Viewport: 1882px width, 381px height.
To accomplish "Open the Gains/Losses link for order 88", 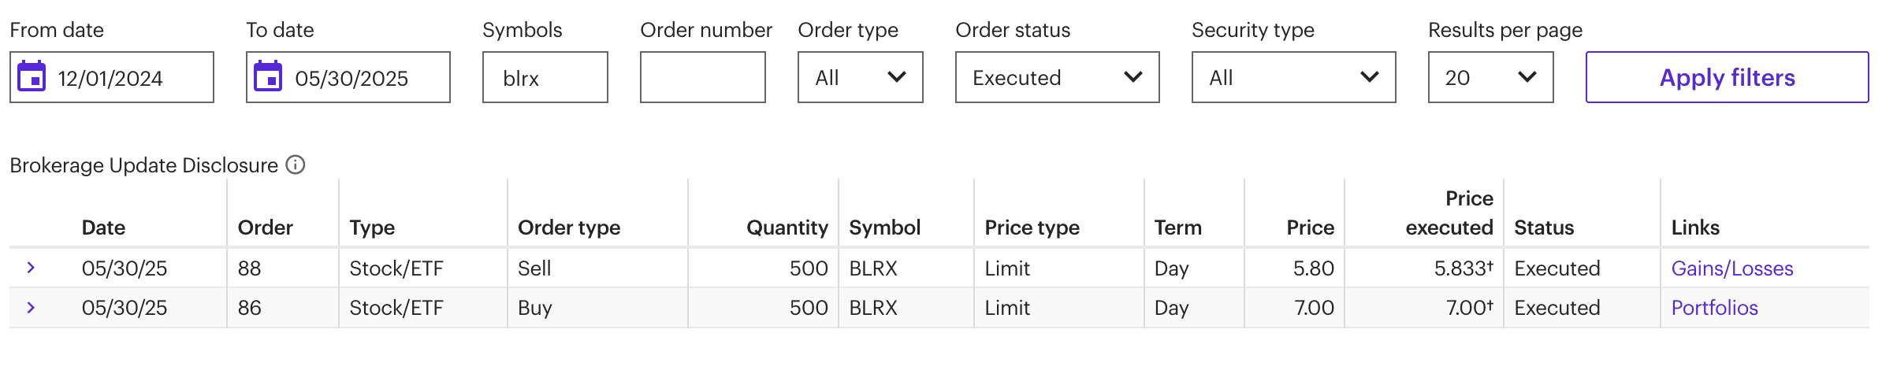I will point(1732,268).
